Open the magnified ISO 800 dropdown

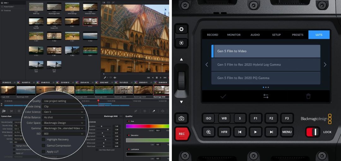[63, 134]
